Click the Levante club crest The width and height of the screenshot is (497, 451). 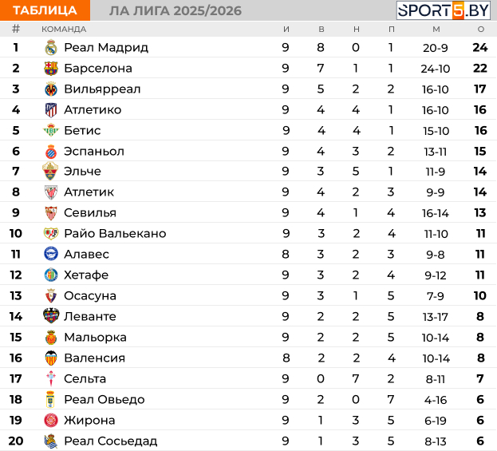click(51, 317)
